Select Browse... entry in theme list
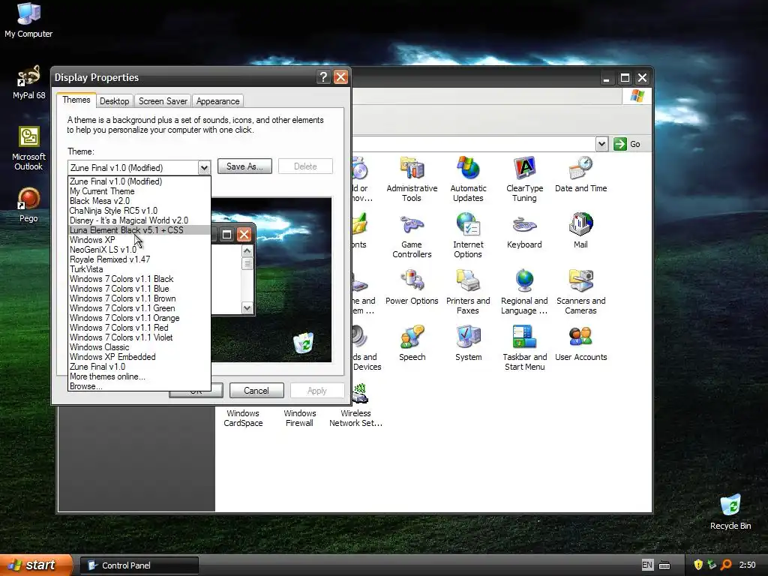Viewport: 768px width, 576px height. (x=139, y=386)
